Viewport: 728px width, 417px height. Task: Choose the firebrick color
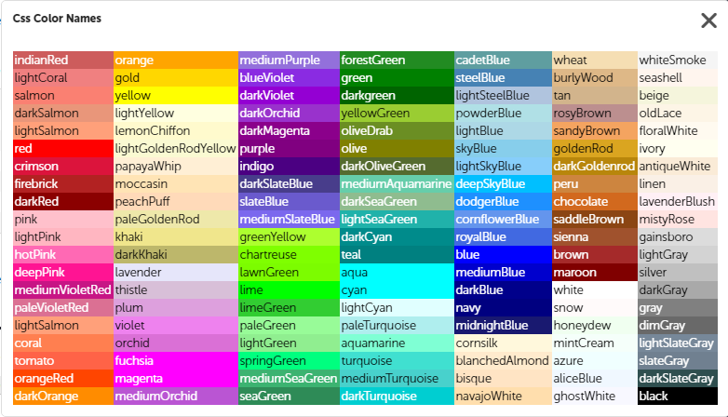tap(63, 184)
